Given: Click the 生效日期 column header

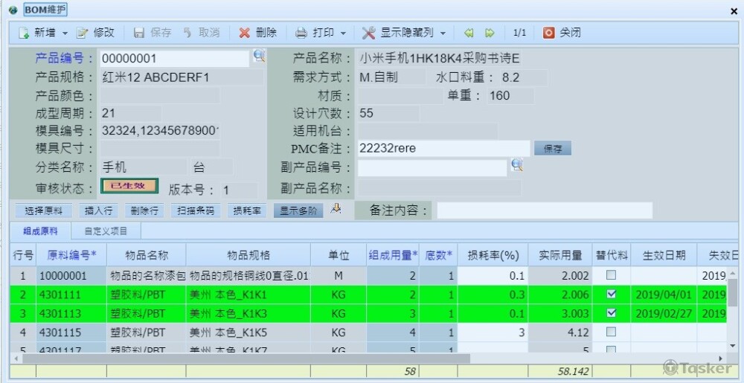Looking at the screenshot, I should (x=664, y=256).
